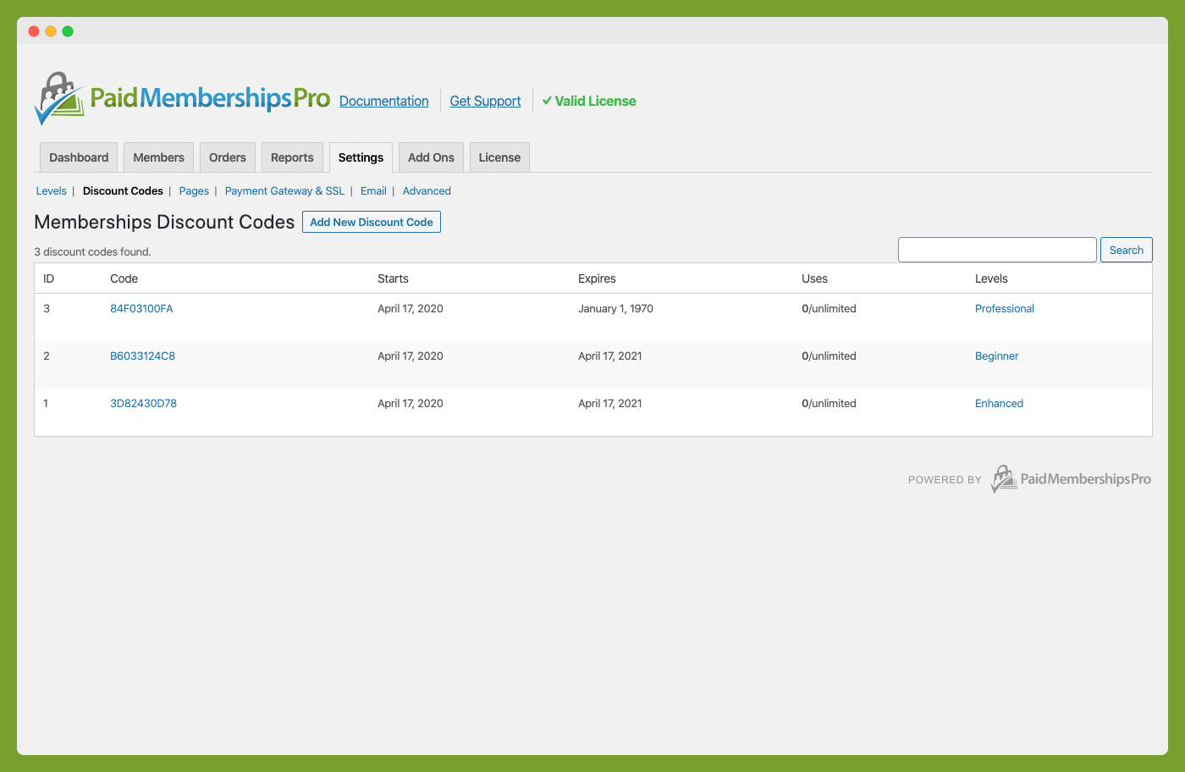Close the window with the red button
This screenshot has height=772, width=1185.
point(34,31)
